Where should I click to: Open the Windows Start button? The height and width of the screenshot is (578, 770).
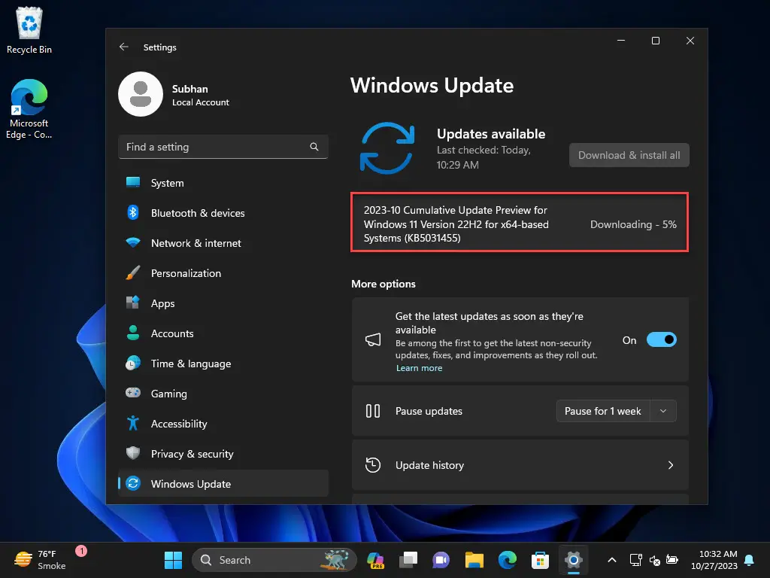(174, 560)
